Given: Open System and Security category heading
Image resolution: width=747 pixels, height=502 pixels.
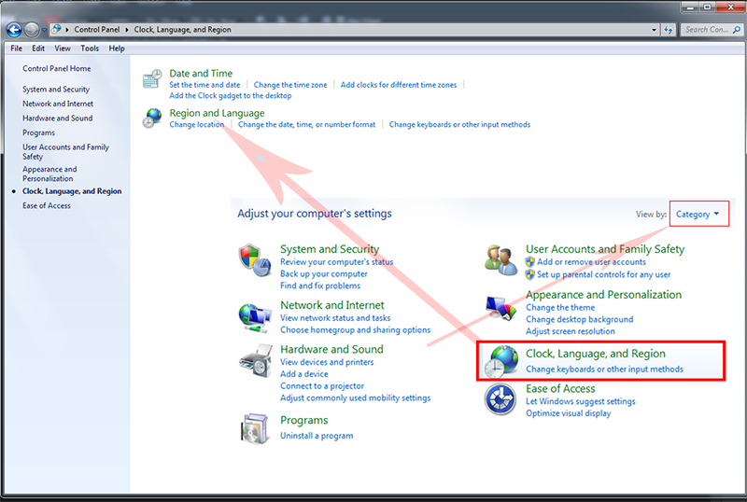Looking at the screenshot, I should pyautogui.click(x=330, y=249).
